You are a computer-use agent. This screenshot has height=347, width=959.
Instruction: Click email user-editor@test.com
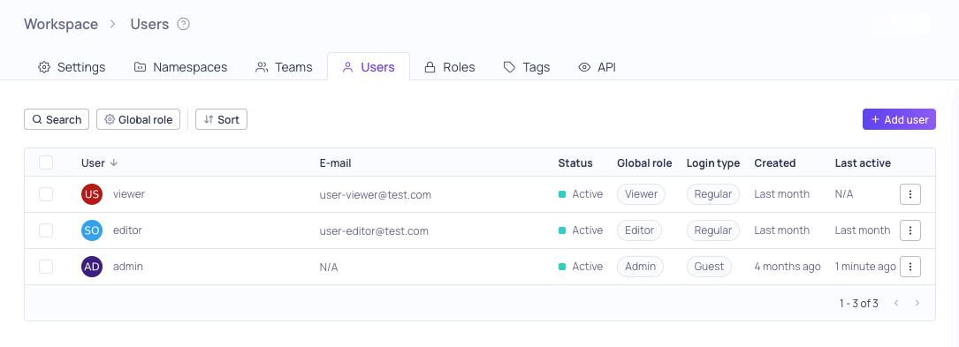click(374, 231)
